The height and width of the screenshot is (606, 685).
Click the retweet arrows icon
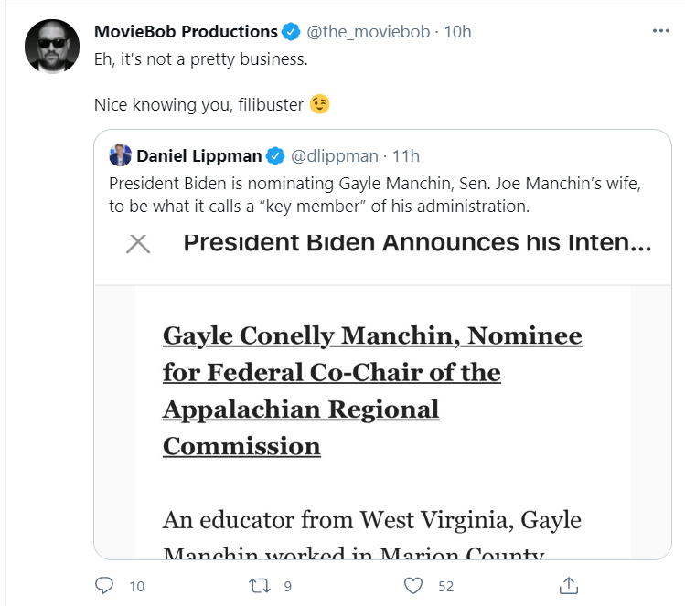260,586
